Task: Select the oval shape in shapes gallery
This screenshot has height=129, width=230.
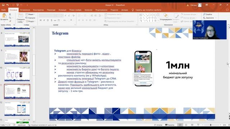Action: (x=152, y=15)
